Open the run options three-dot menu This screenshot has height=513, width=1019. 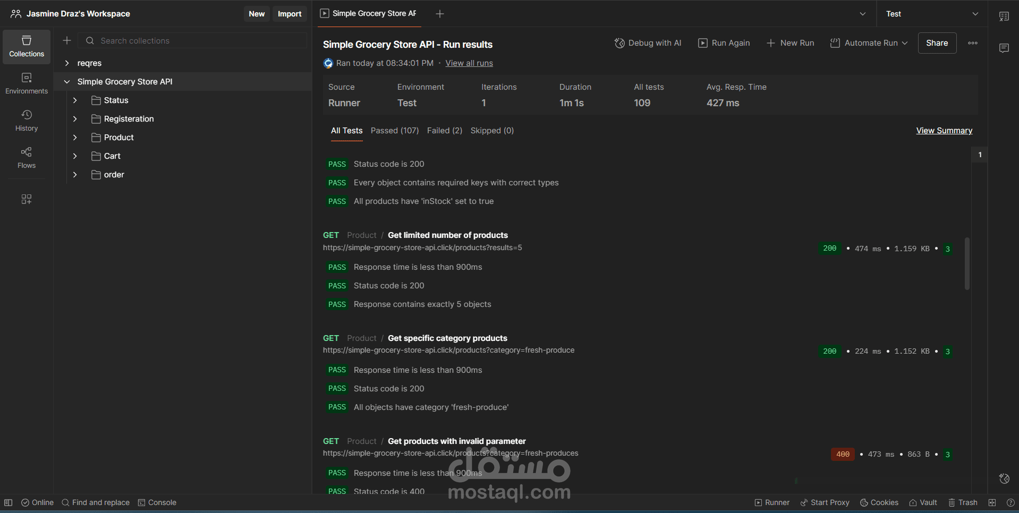pos(973,43)
